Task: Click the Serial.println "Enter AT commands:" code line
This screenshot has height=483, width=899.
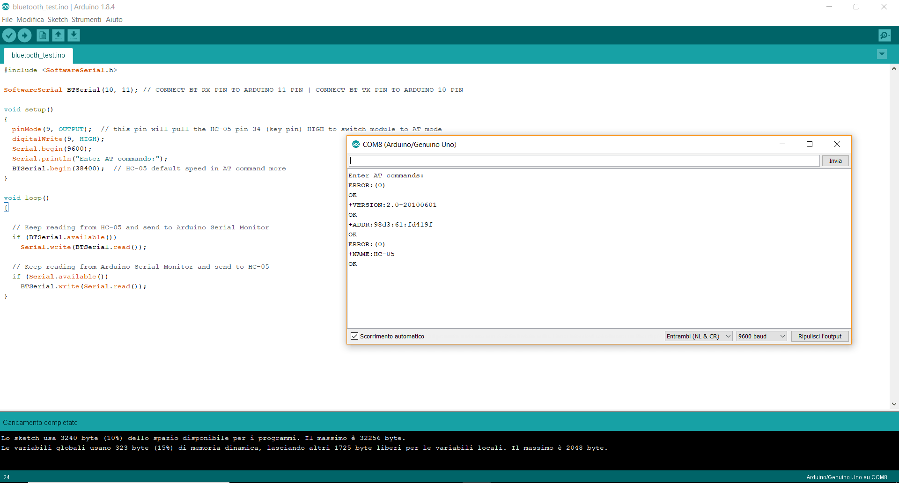Action: click(90, 159)
